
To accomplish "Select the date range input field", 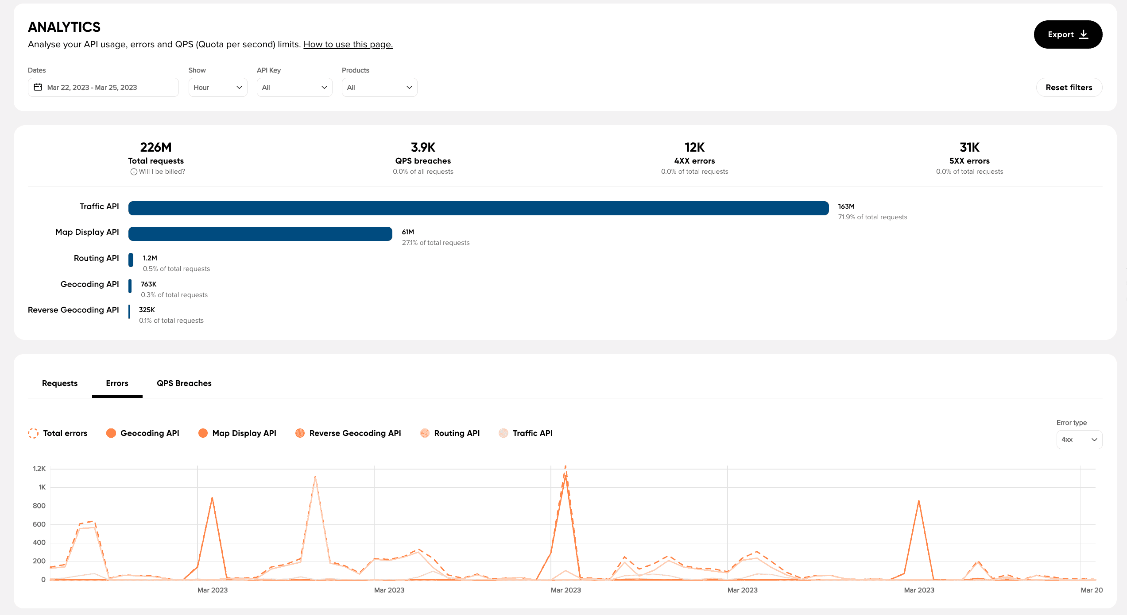I will (103, 88).
